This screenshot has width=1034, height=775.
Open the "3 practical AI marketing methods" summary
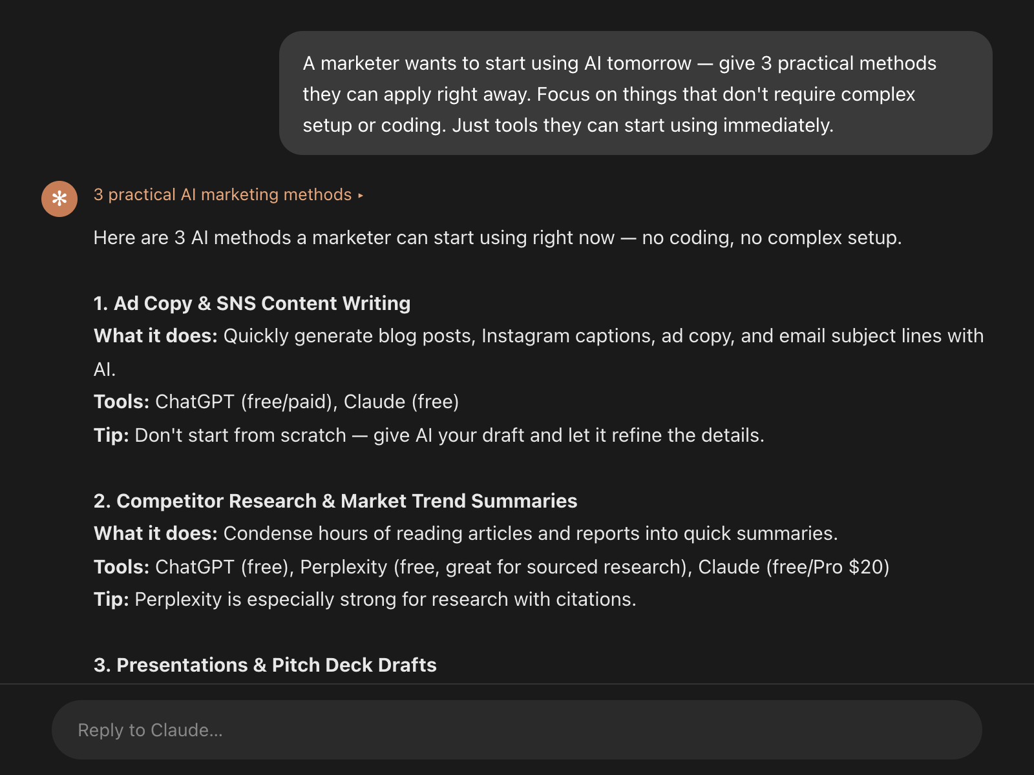point(222,194)
